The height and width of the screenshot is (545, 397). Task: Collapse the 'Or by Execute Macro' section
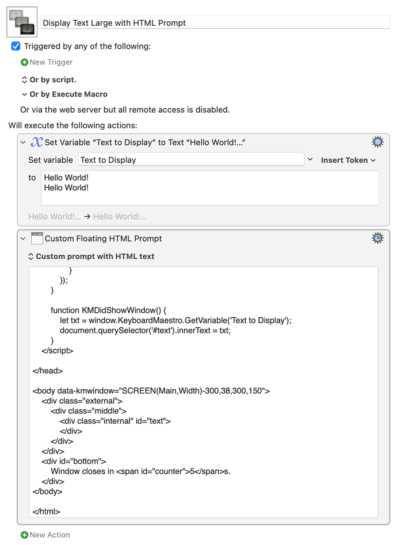coord(24,94)
